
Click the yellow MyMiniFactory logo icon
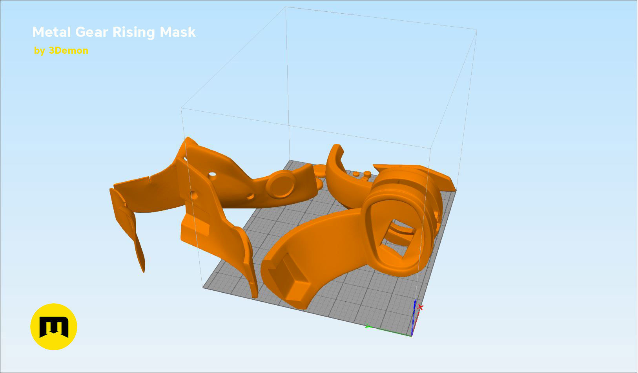point(54,327)
